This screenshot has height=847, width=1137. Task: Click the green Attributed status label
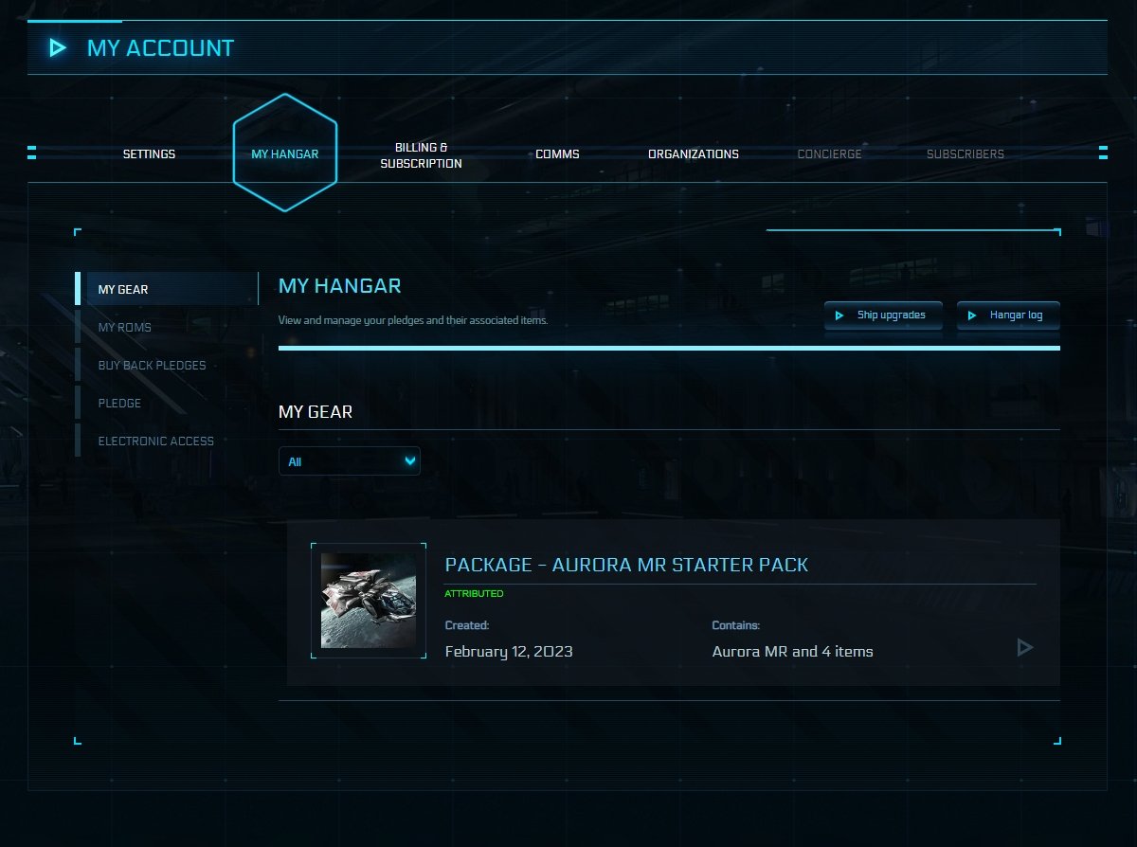click(474, 594)
